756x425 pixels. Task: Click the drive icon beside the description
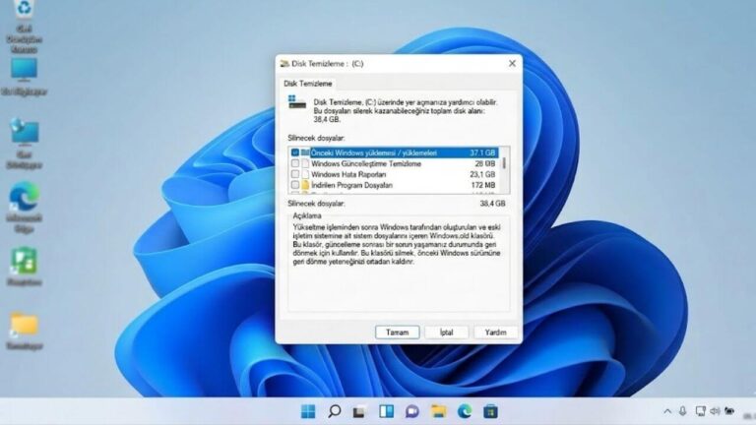pyautogui.click(x=297, y=102)
